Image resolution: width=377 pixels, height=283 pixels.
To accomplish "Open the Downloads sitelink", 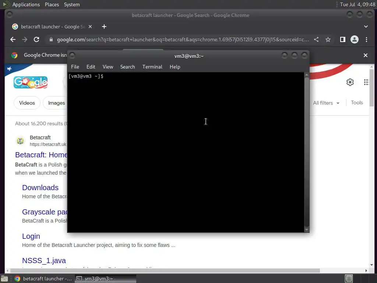I will point(40,188).
